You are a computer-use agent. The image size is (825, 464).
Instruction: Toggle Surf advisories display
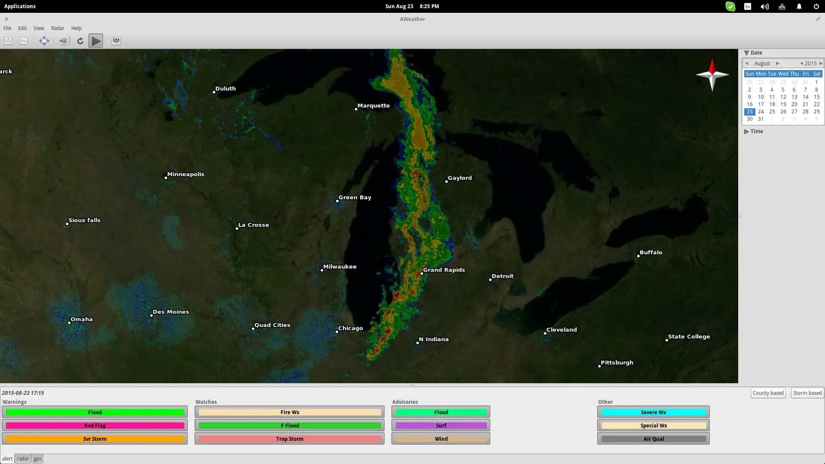[x=441, y=426]
